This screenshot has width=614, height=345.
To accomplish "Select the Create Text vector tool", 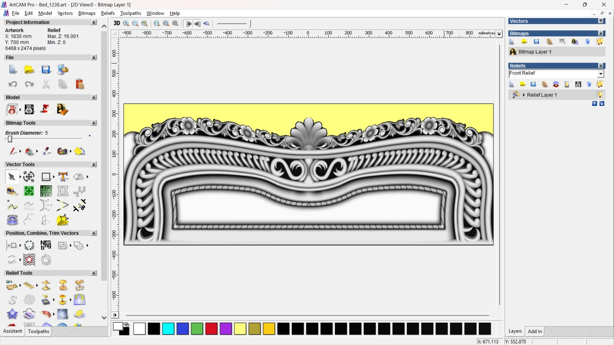I will (63, 177).
